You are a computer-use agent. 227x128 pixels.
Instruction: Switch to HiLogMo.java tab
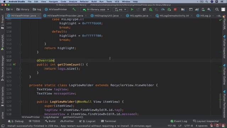click(139, 16)
